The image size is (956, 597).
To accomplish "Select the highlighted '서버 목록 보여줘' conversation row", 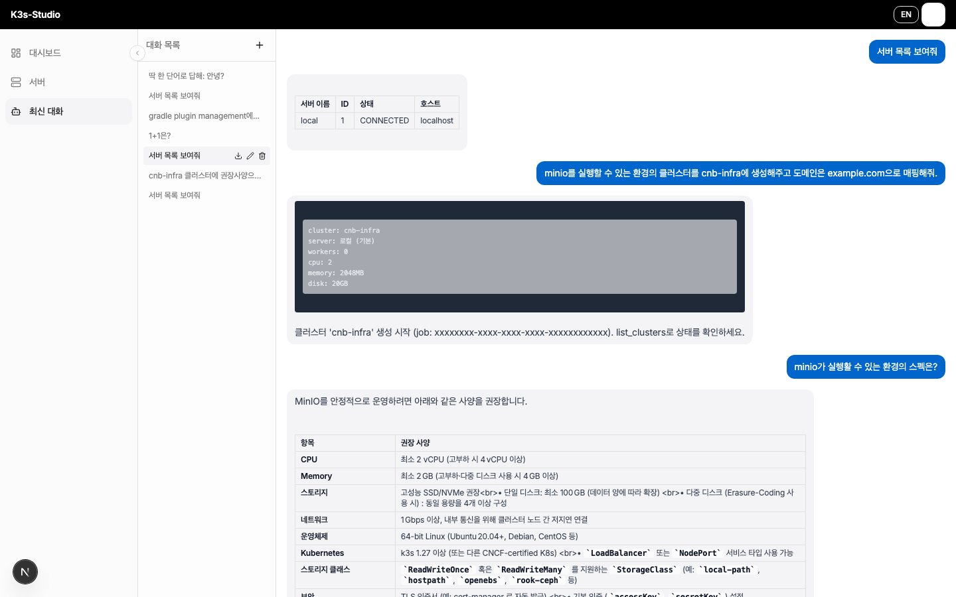I will point(206,156).
